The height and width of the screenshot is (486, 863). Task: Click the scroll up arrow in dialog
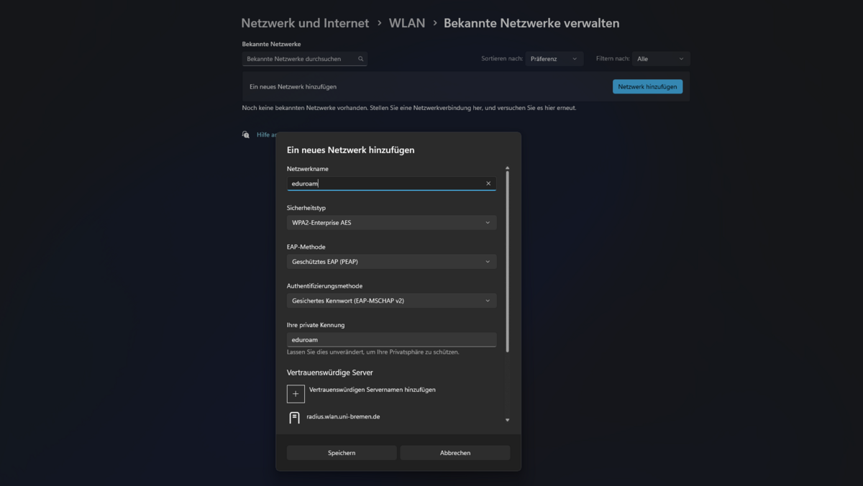pyautogui.click(x=507, y=168)
